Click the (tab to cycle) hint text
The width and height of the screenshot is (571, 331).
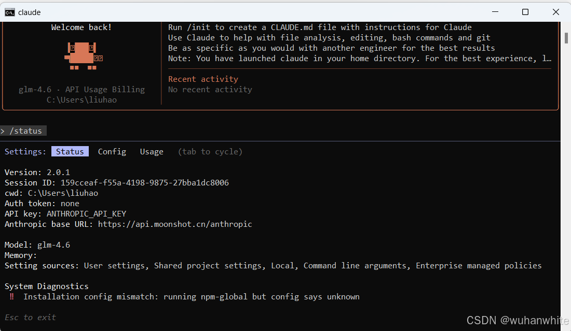[210, 151]
